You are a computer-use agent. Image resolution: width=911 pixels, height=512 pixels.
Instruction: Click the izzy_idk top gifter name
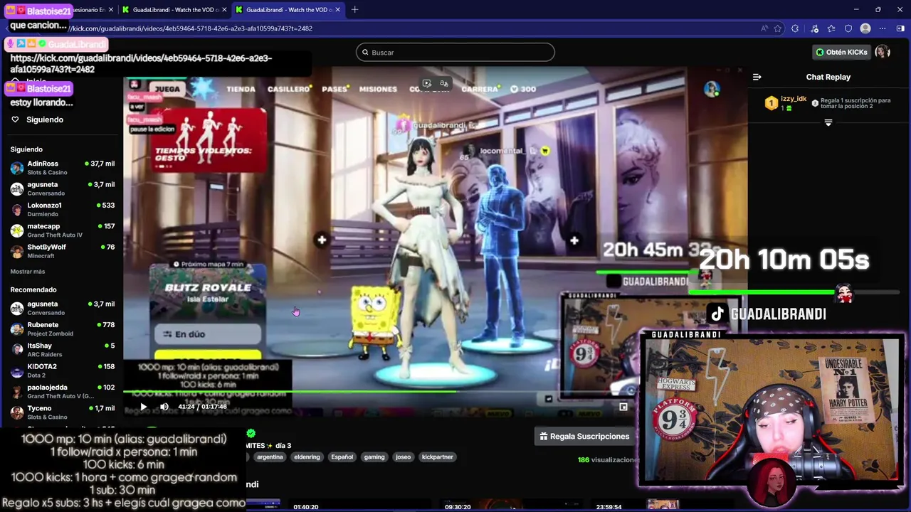[x=794, y=99]
